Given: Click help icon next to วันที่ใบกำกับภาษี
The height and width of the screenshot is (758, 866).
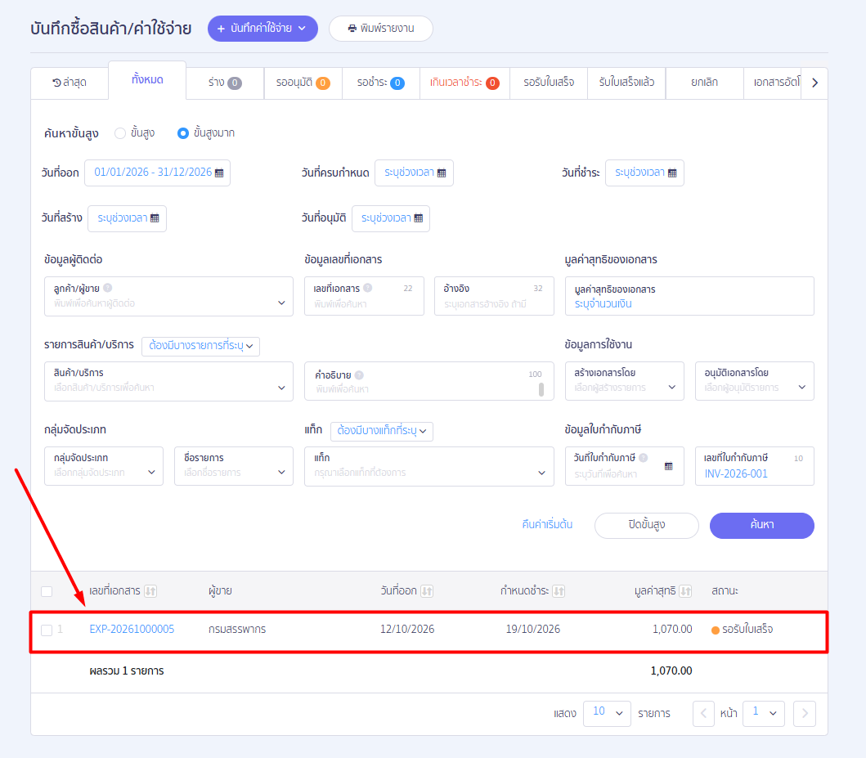Looking at the screenshot, I should (x=644, y=457).
